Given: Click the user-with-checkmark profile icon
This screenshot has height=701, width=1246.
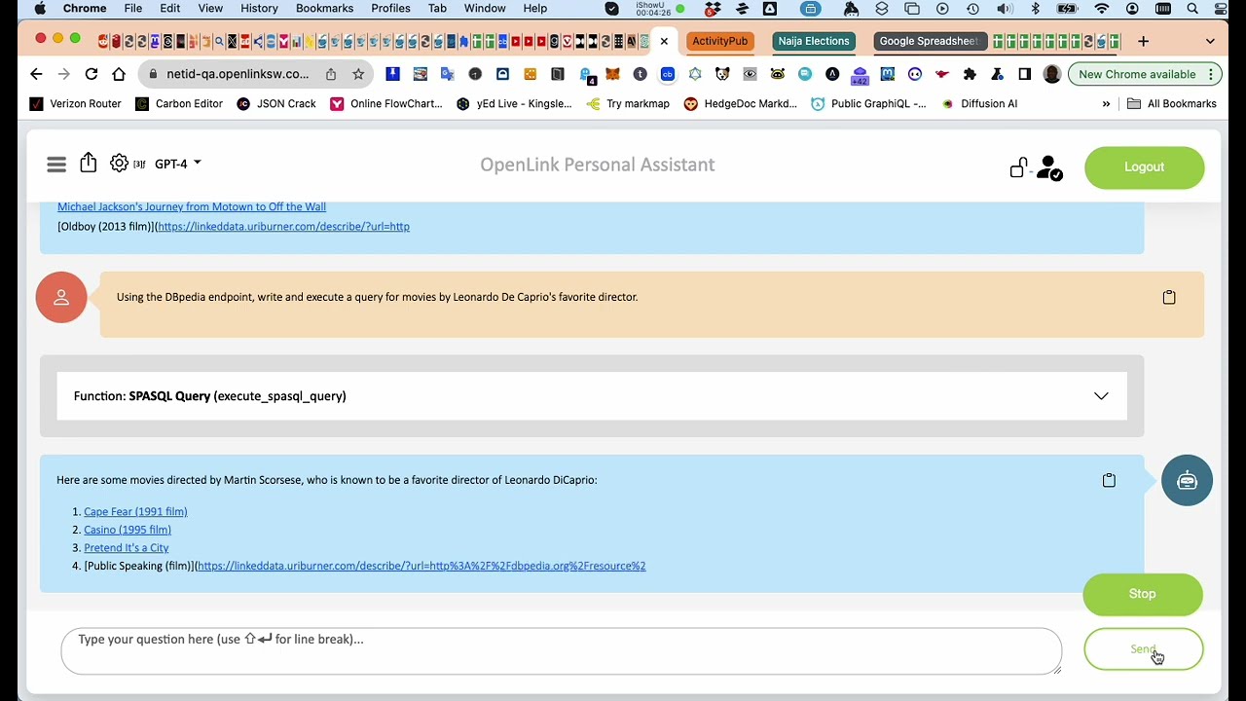Looking at the screenshot, I should 1049,167.
